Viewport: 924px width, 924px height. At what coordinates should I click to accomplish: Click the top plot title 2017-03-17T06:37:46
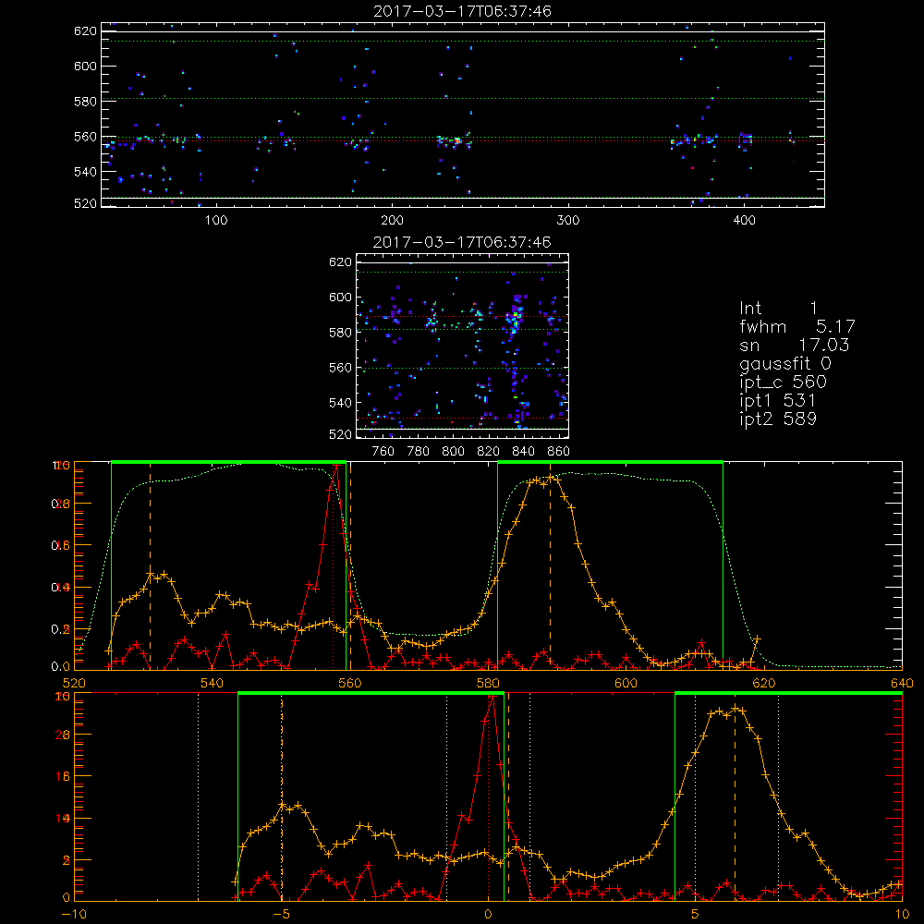(463, 11)
